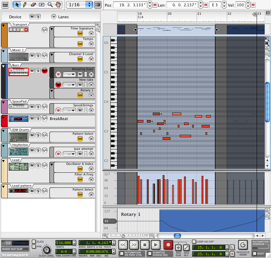This screenshot has width=271, height=258.
Task: Solo the Bass track
Action: [38, 71]
